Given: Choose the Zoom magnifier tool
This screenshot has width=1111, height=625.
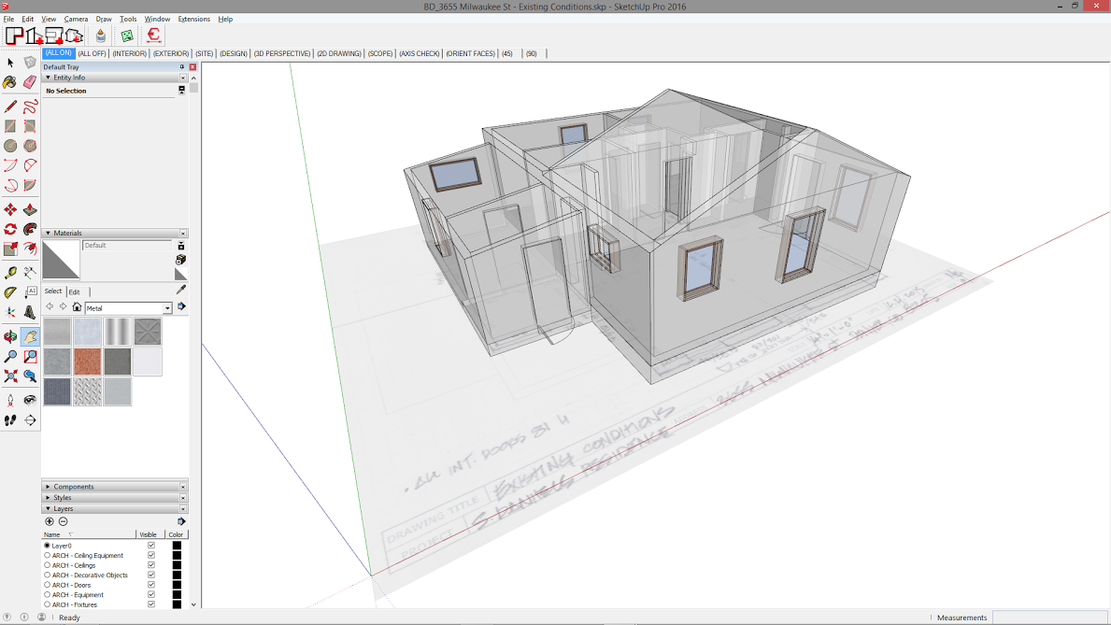Looking at the screenshot, I should 10,357.
